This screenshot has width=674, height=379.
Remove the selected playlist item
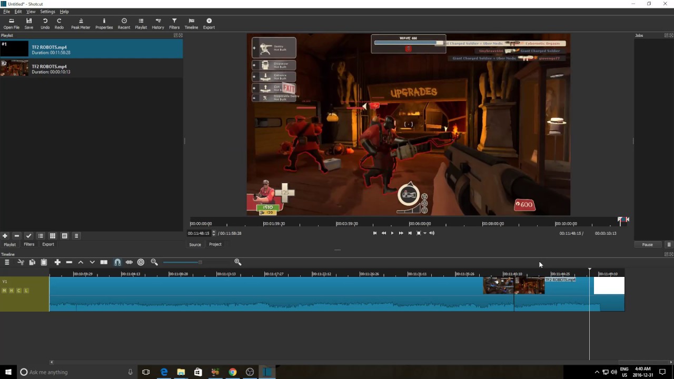(x=17, y=236)
